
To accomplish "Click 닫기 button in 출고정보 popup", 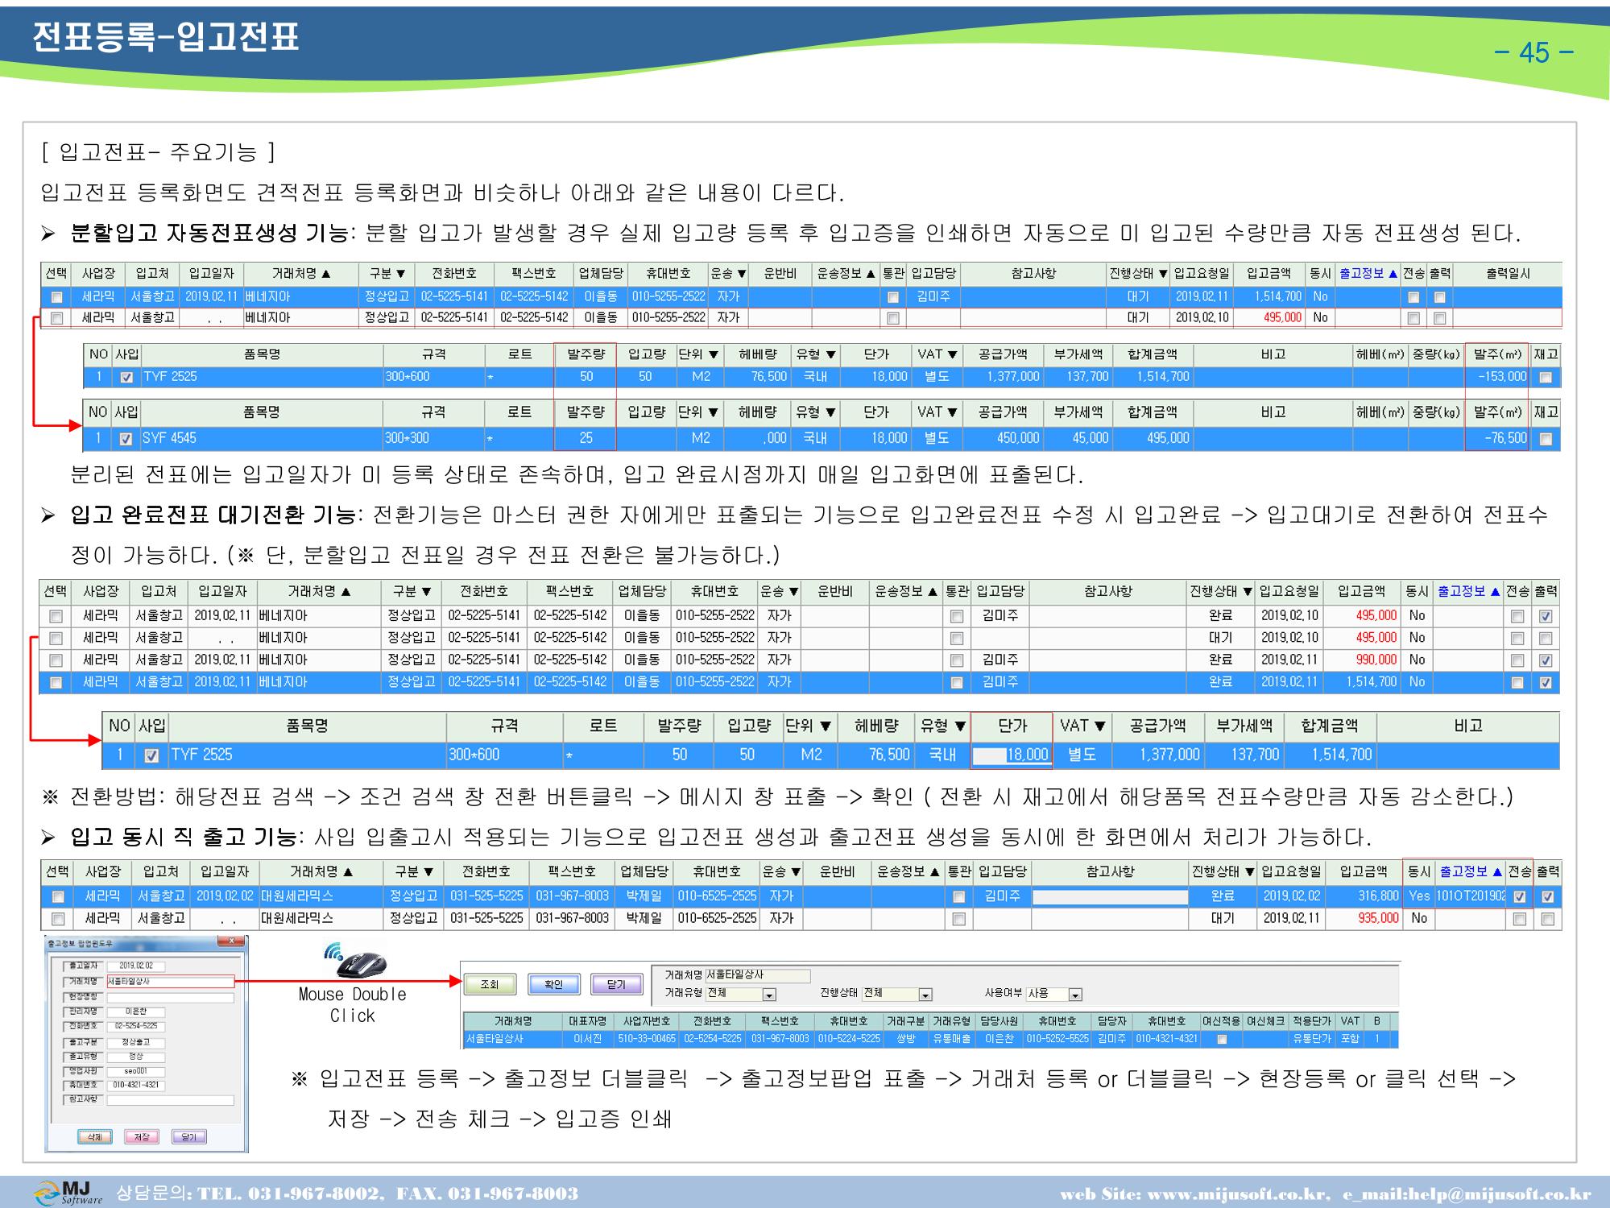I will point(188,1137).
